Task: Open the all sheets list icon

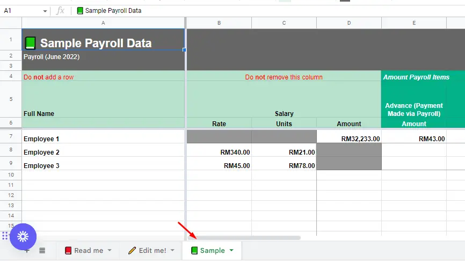Action: (42, 250)
